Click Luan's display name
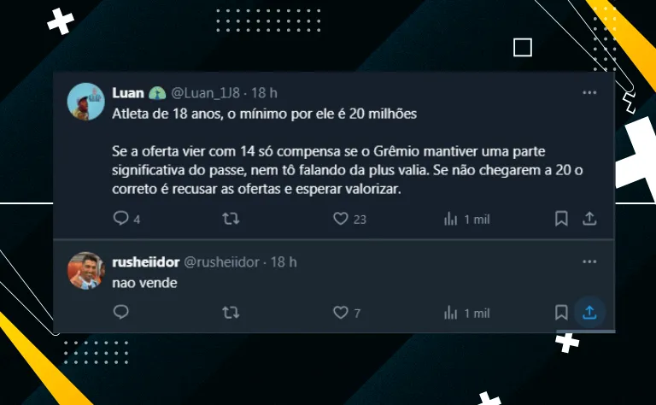 [x=128, y=93]
